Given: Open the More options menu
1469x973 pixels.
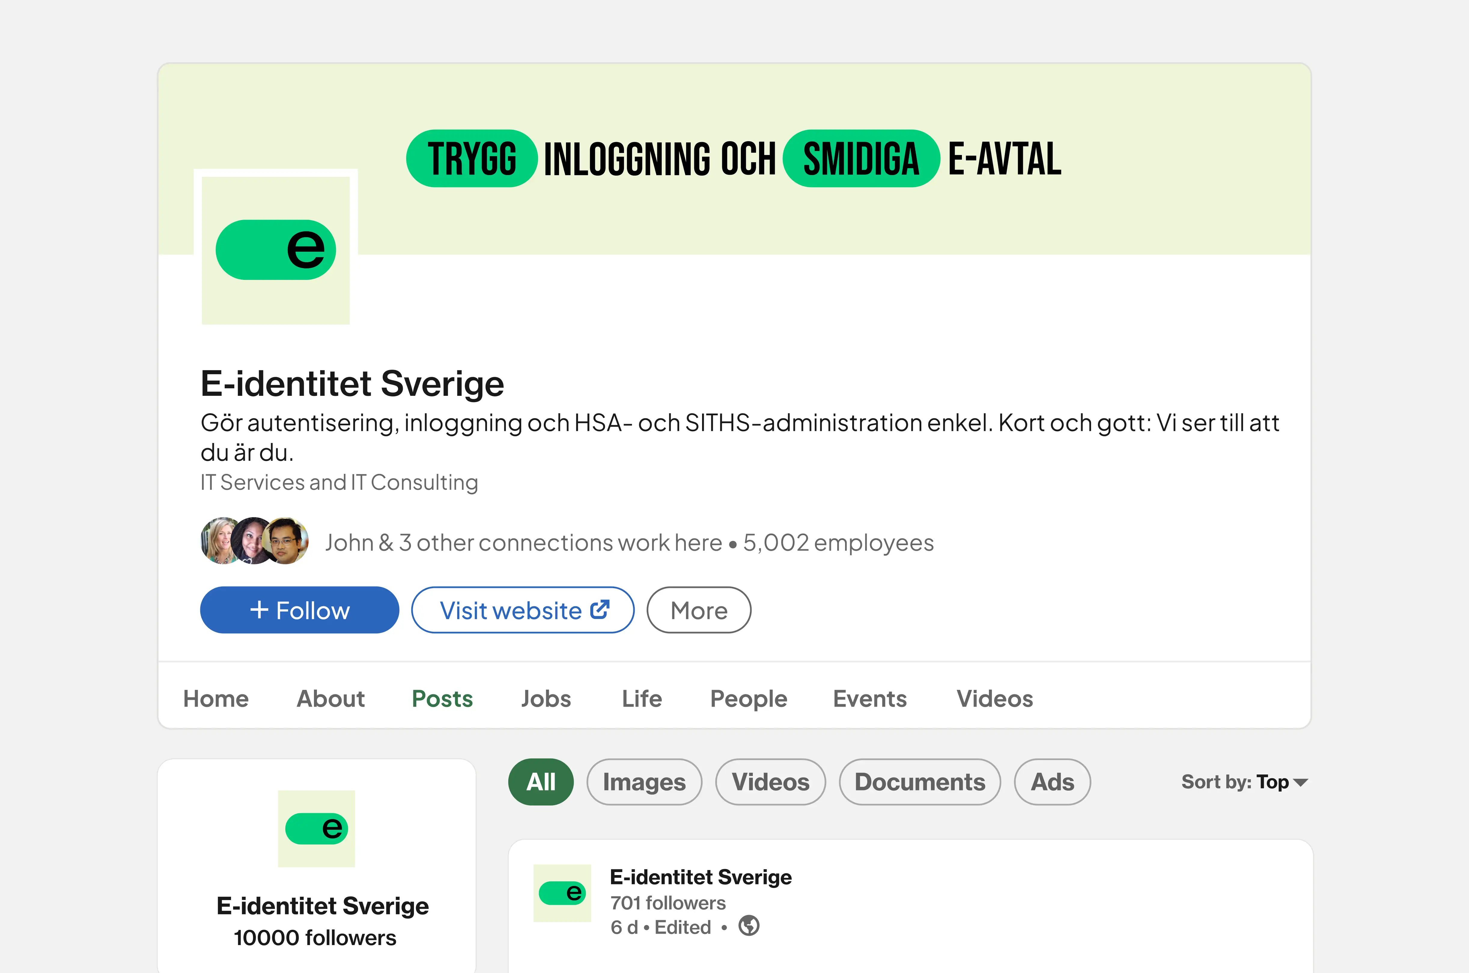Looking at the screenshot, I should (698, 611).
